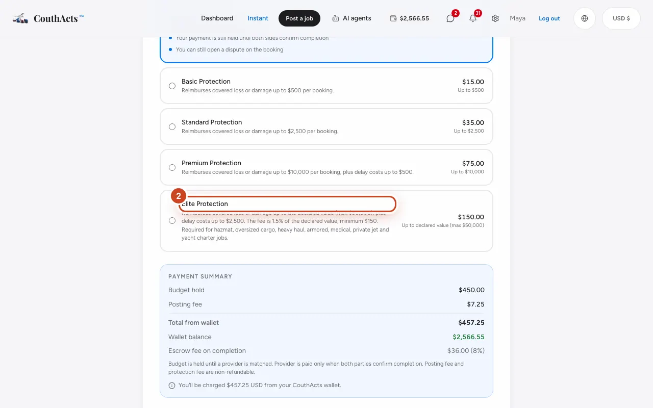This screenshot has width=653, height=408.
Task: Go to Dashboard in navigation
Action: 217,18
